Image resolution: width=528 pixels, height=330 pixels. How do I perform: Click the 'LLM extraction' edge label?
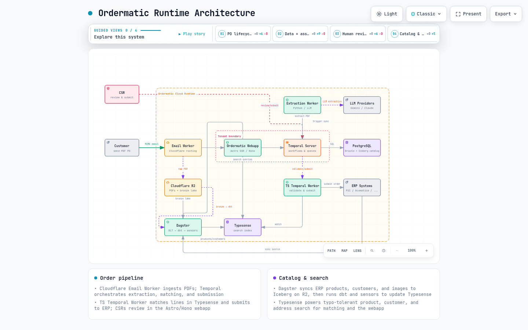point(332,102)
